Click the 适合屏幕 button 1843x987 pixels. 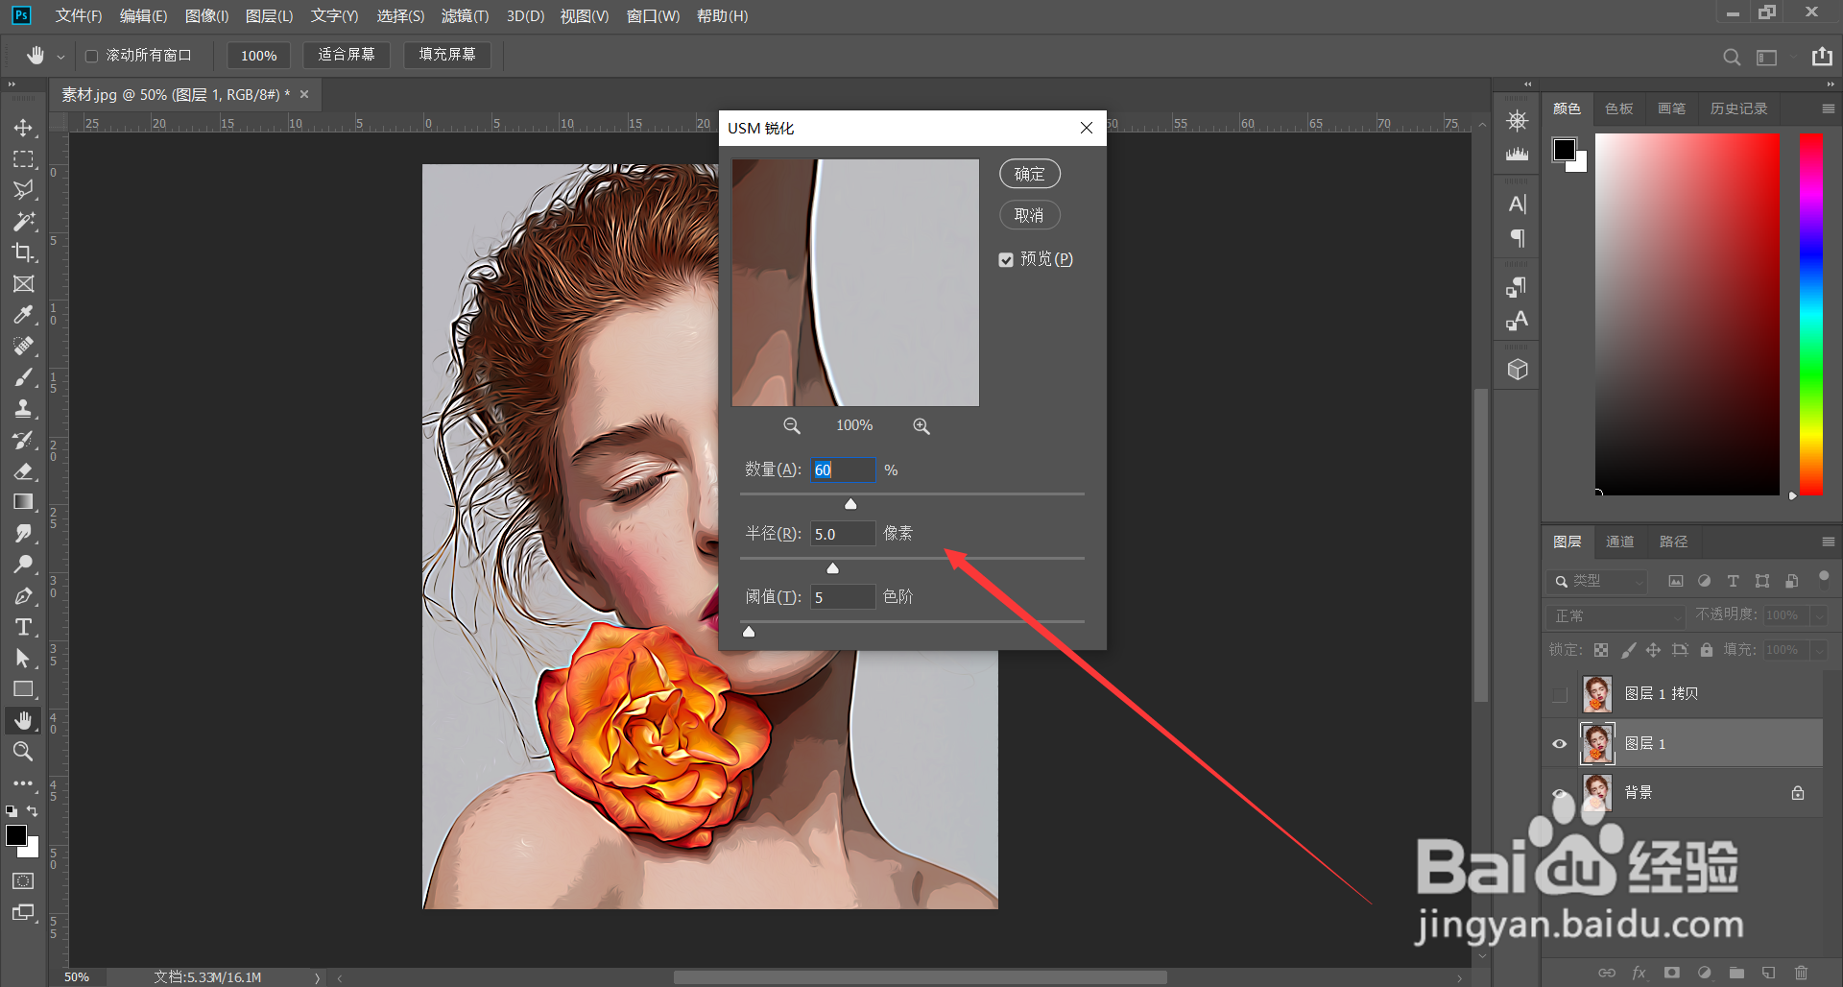pos(347,55)
